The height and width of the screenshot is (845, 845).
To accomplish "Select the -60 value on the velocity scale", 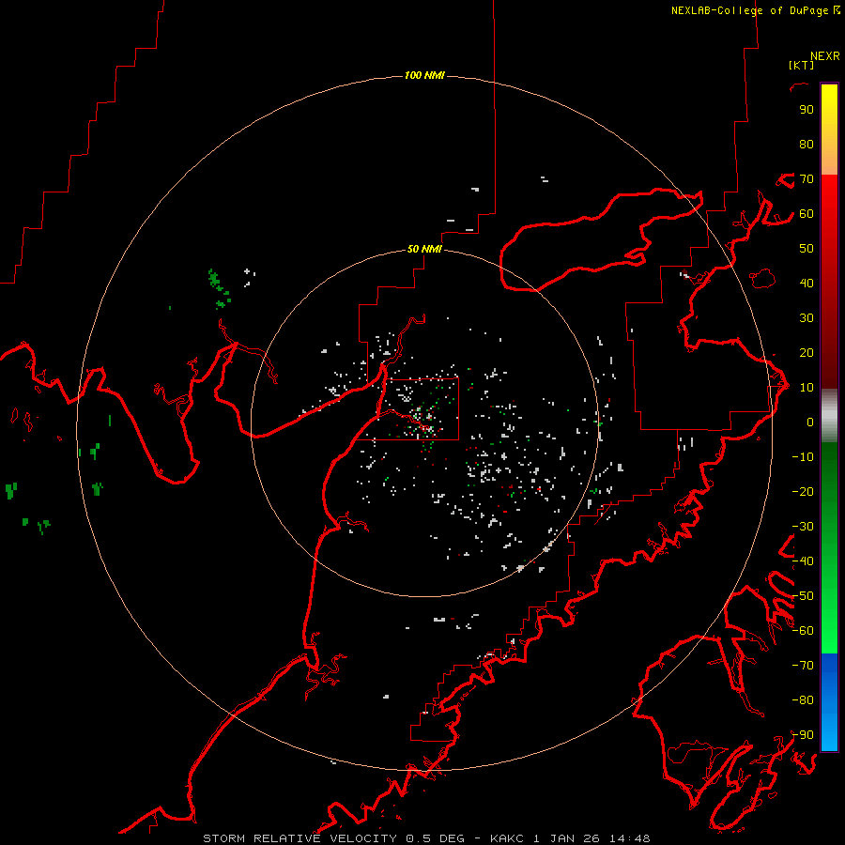I will [803, 631].
